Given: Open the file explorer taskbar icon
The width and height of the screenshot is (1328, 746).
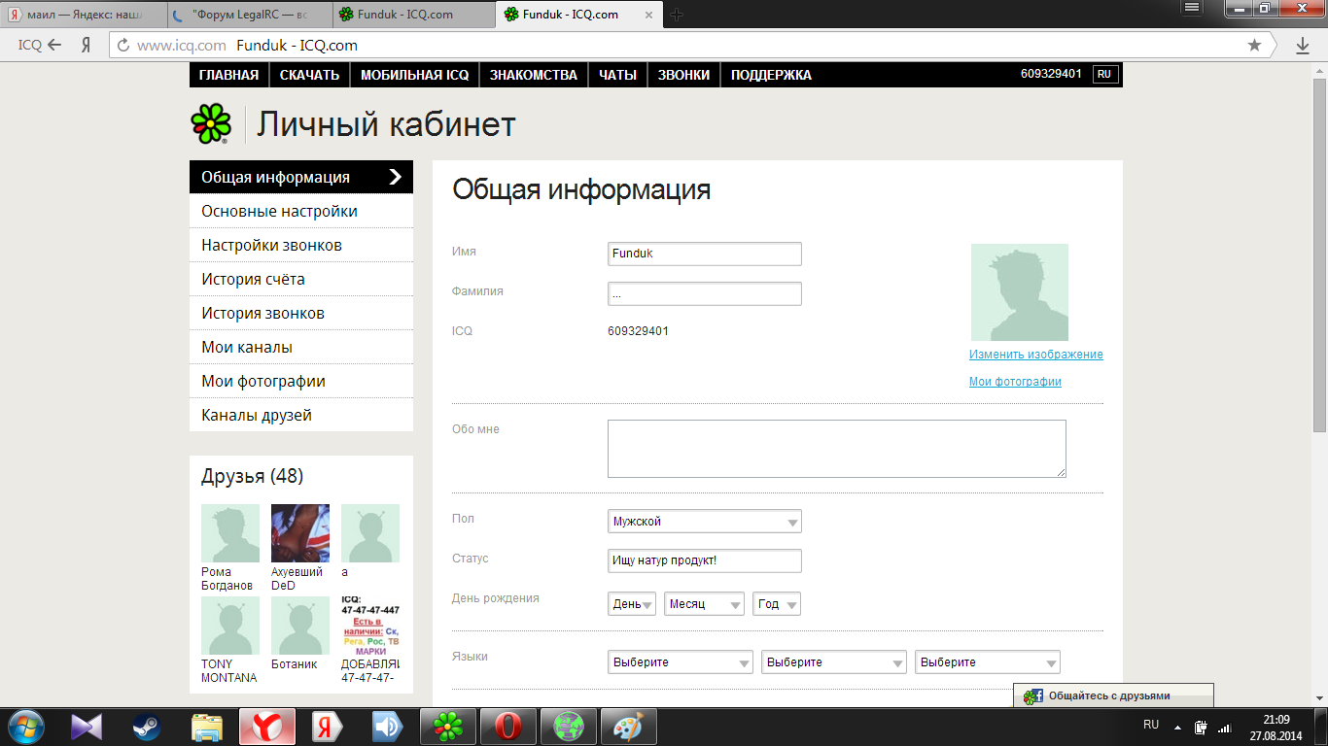Looking at the screenshot, I should point(207,727).
